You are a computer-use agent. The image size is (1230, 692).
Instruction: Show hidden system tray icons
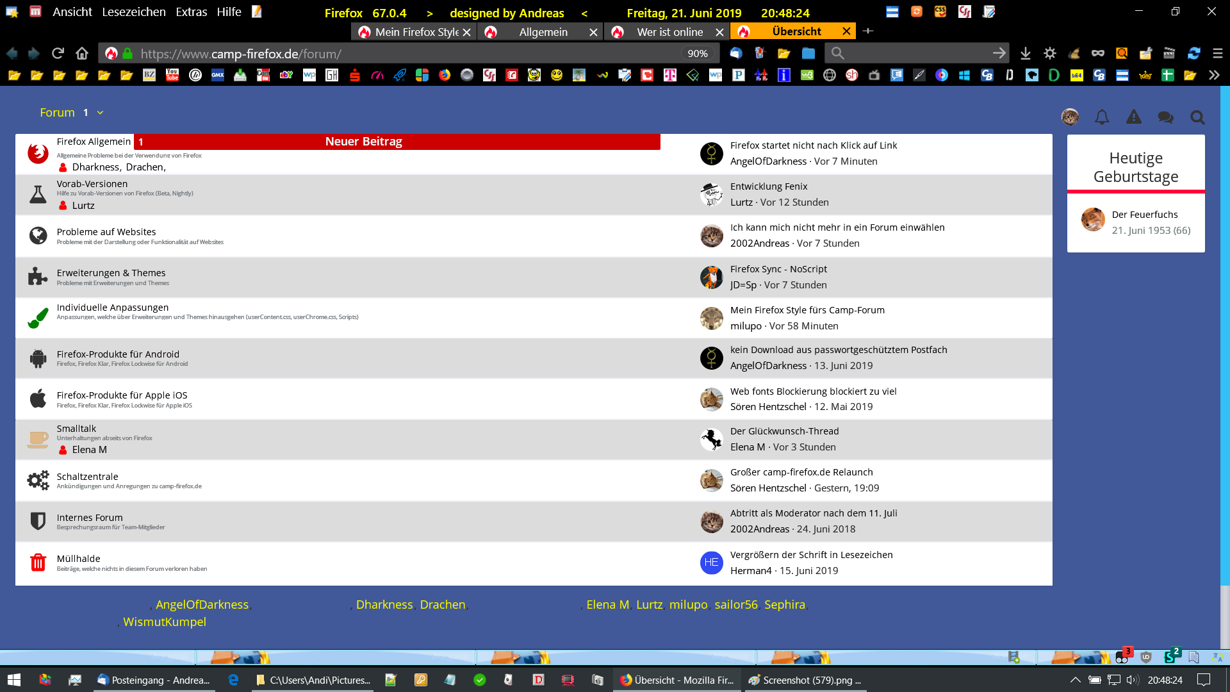(x=1075, y=680)
